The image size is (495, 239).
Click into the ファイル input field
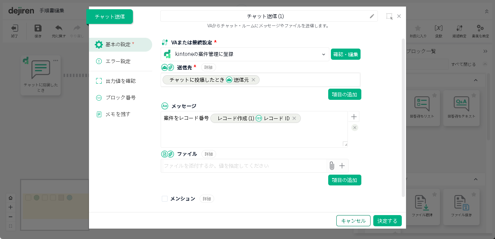[243, 166]
